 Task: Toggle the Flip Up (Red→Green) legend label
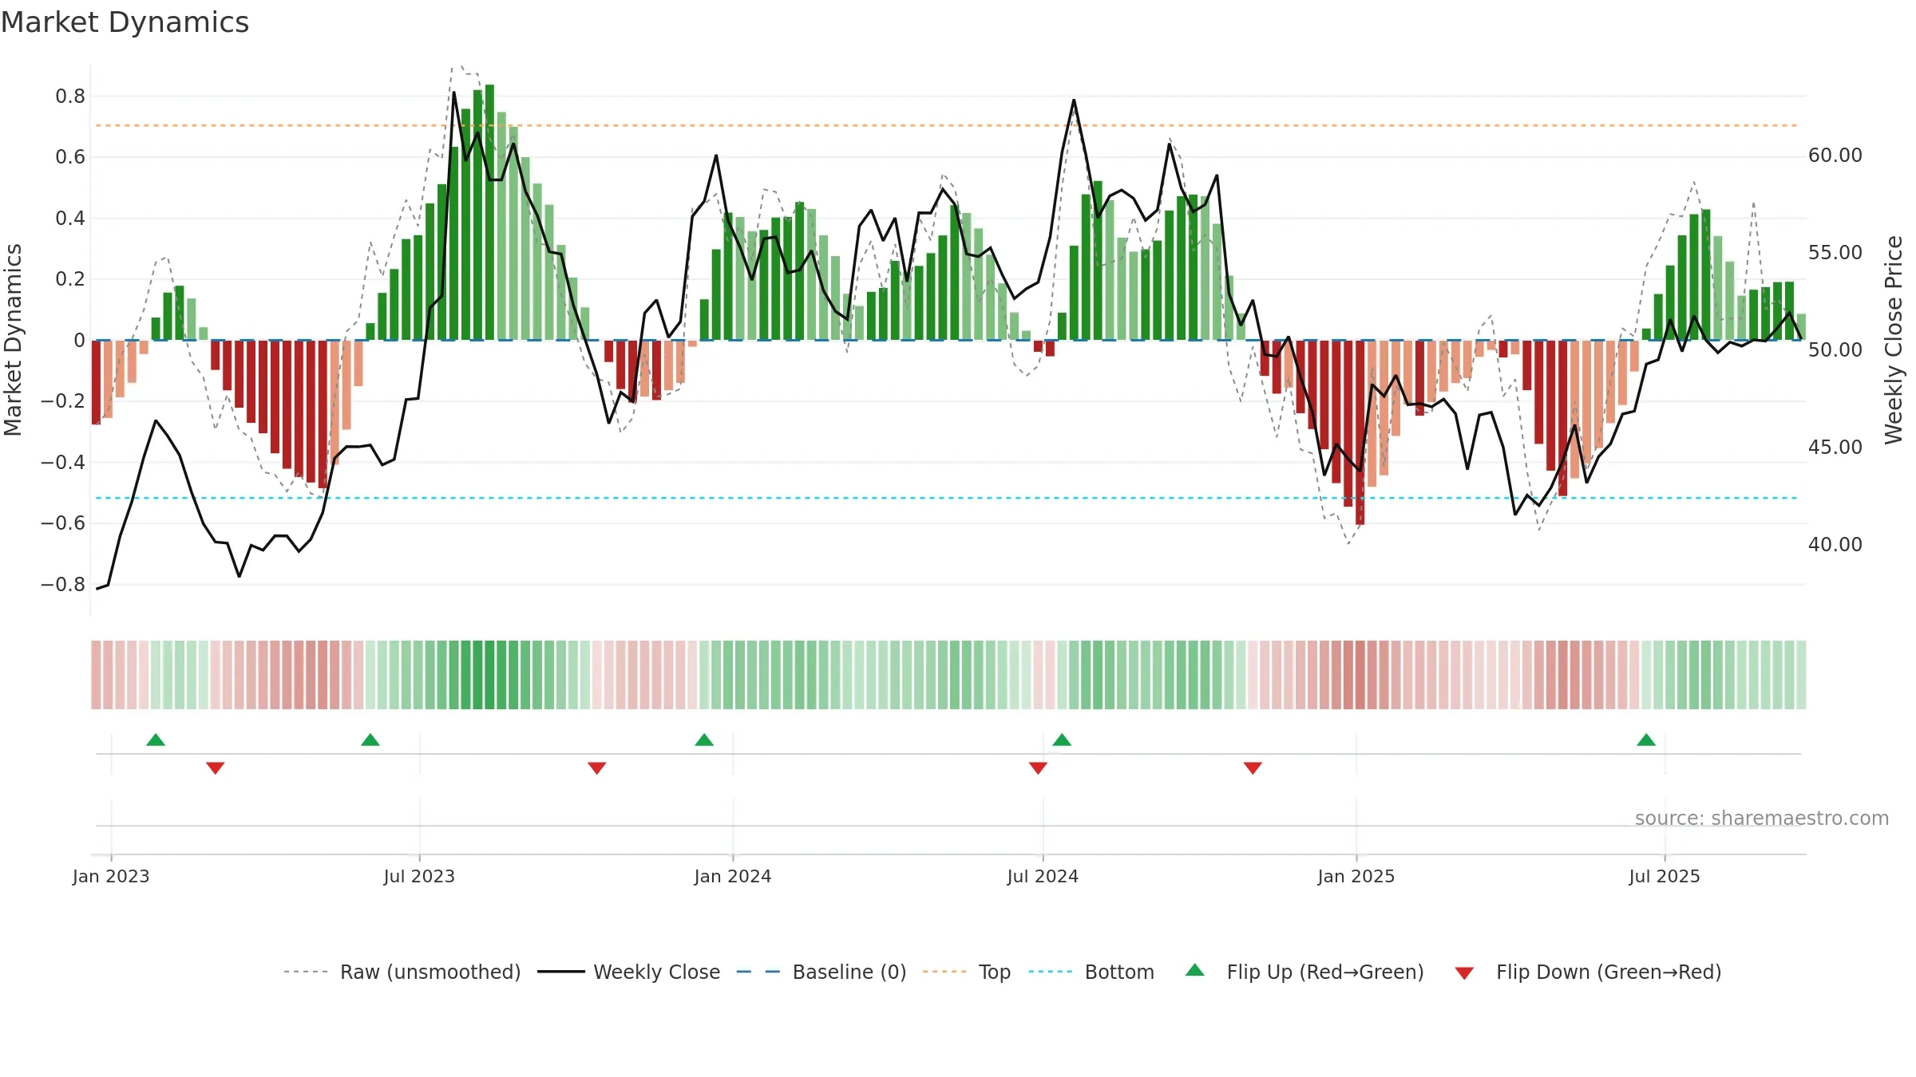(1325, 972)
